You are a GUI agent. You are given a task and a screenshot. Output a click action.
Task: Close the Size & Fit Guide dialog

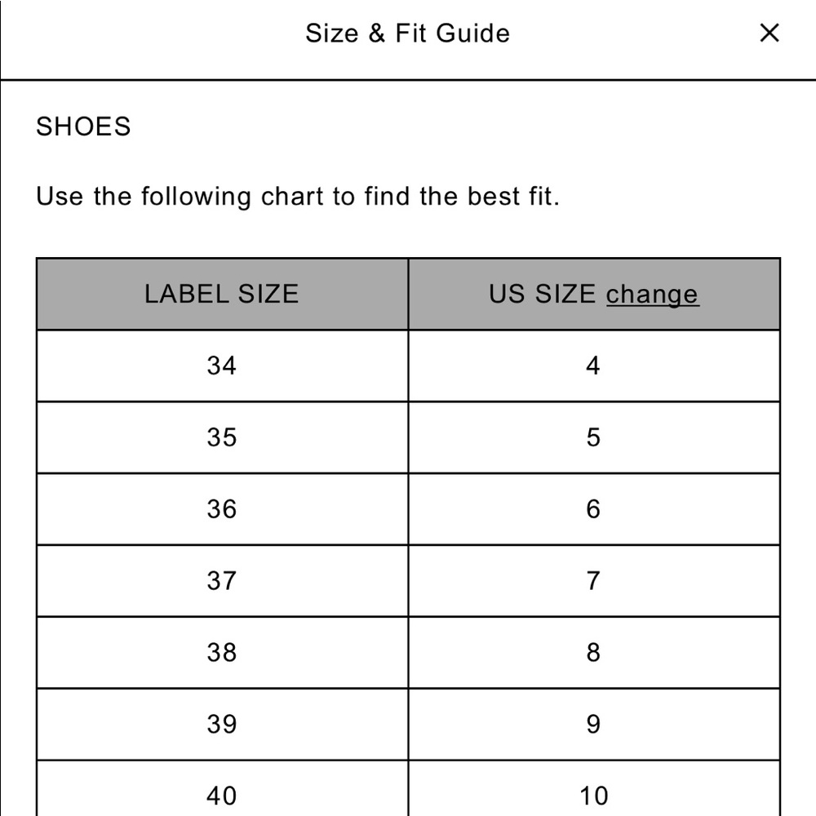pos(769,33)
